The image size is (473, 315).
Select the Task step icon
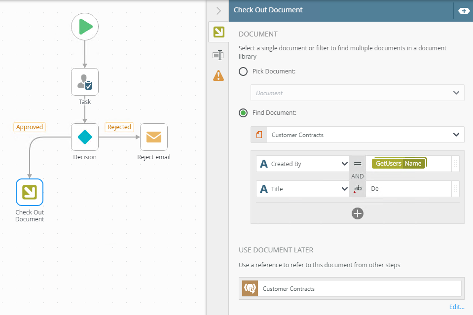point(85,82)
